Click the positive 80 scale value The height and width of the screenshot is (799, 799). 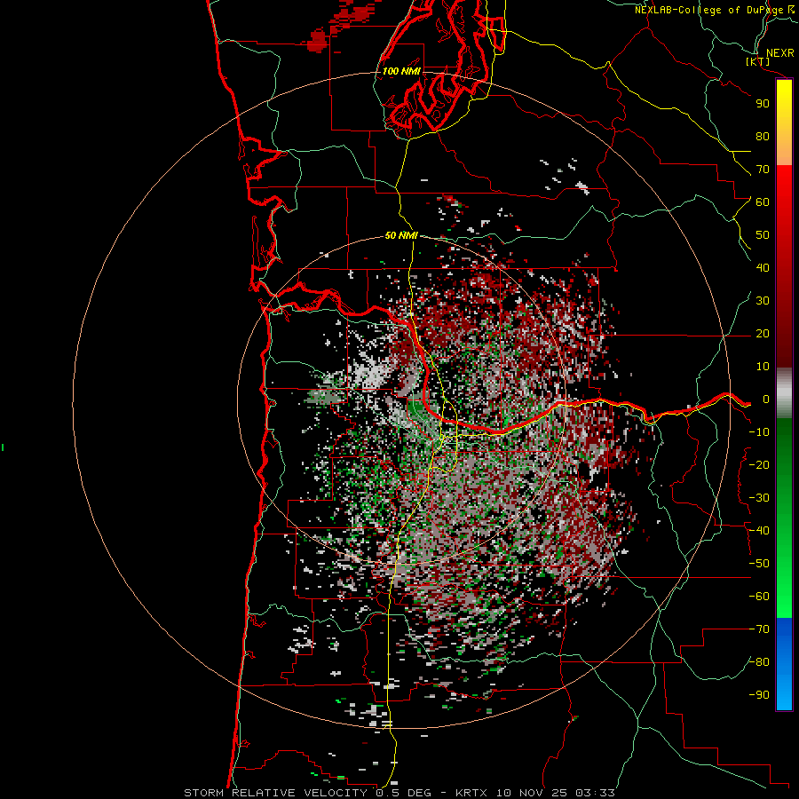763,137
